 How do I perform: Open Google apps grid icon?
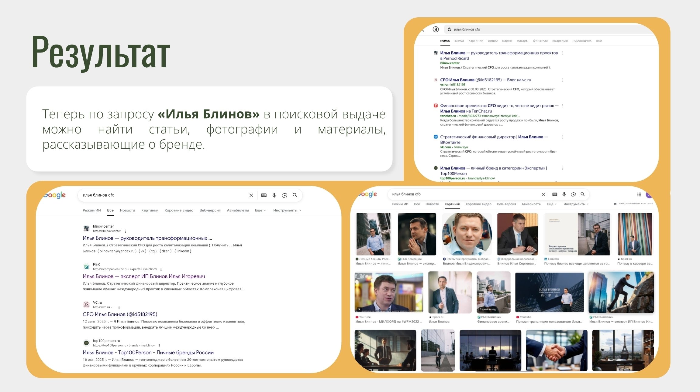pos(639,194)
